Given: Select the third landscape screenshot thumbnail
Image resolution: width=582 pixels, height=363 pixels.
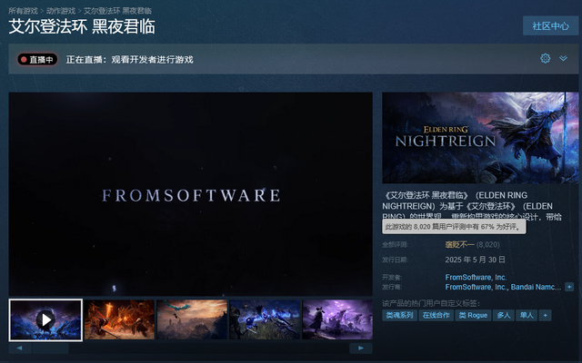Looking at the screenshot, I should coord(191,319).
